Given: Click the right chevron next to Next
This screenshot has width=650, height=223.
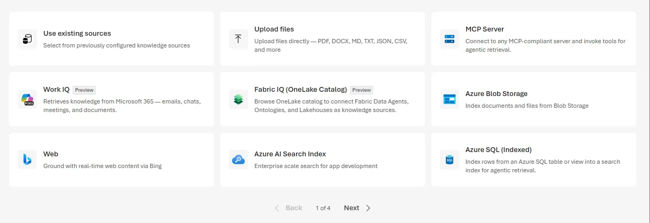Looking at the screenshot, I should tap(368, 208).
